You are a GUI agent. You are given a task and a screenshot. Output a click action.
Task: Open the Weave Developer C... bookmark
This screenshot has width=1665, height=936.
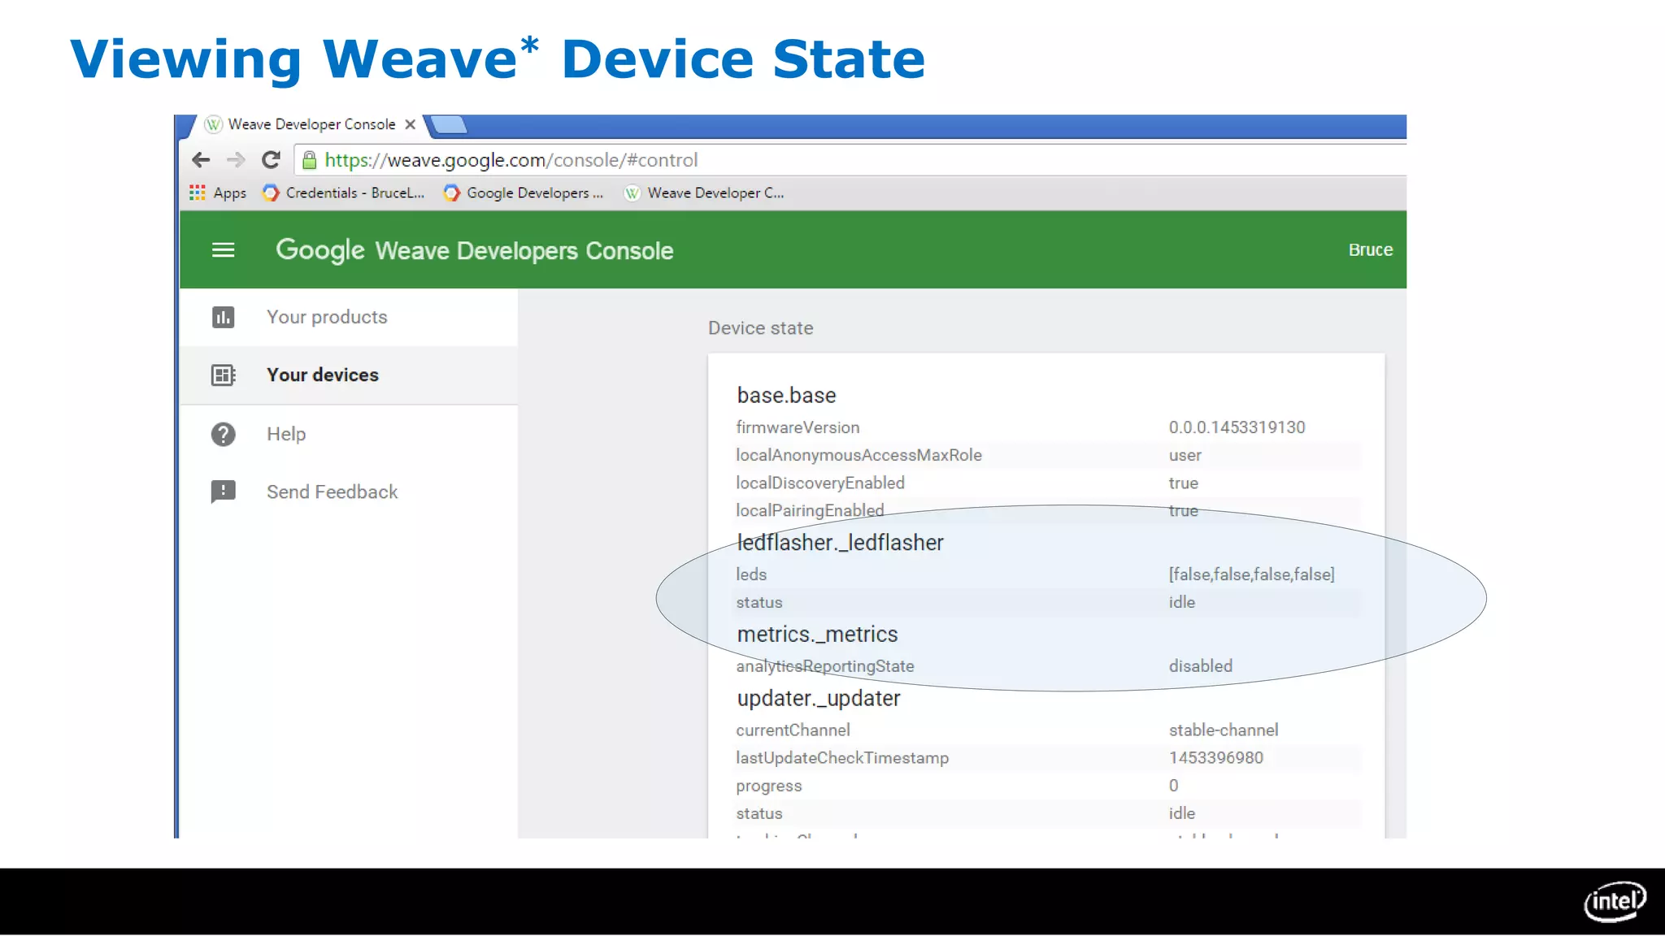pos(704,193)
